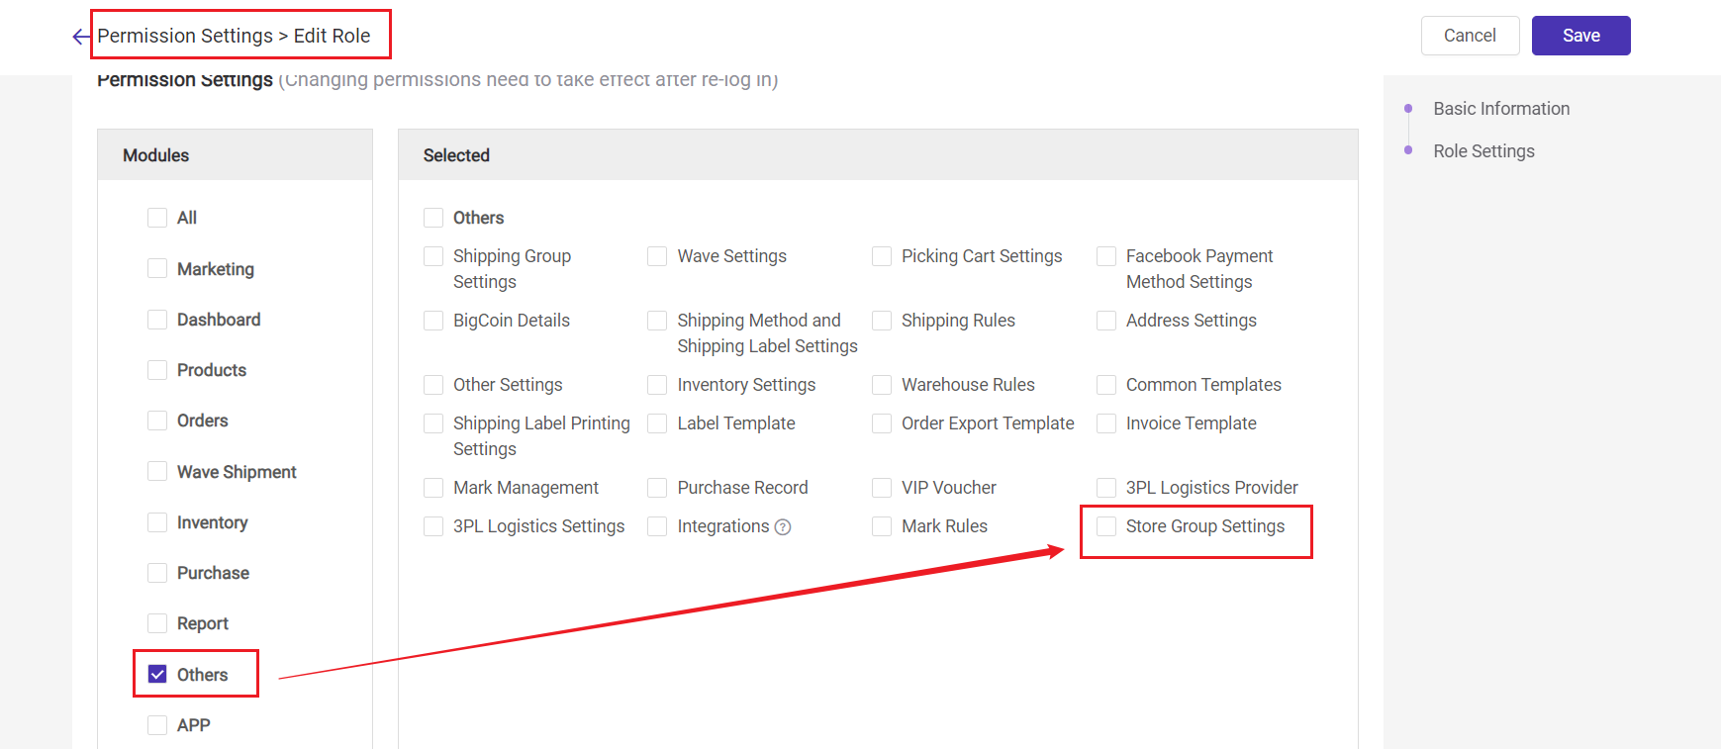Uncheck the Others module in the Modules list

157,674
